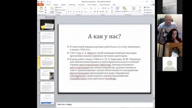Click the Align Text icon
Viewport: 192px width, 108px height.
point(112,10)
